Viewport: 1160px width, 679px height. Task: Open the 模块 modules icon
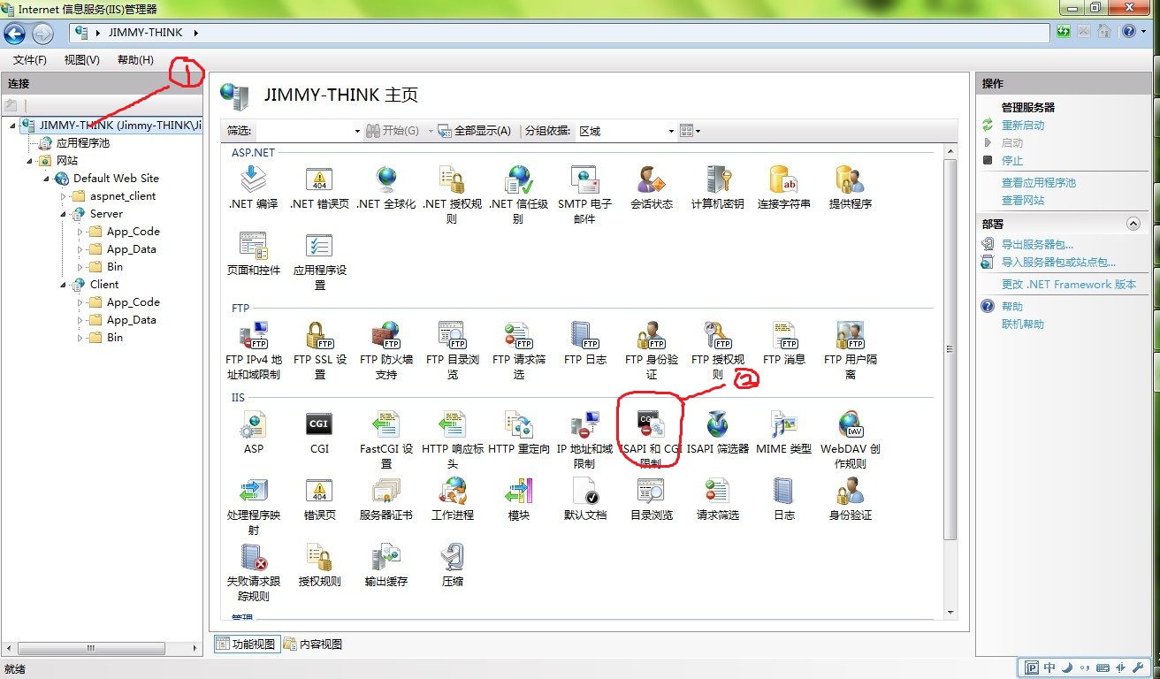(519, 492)
